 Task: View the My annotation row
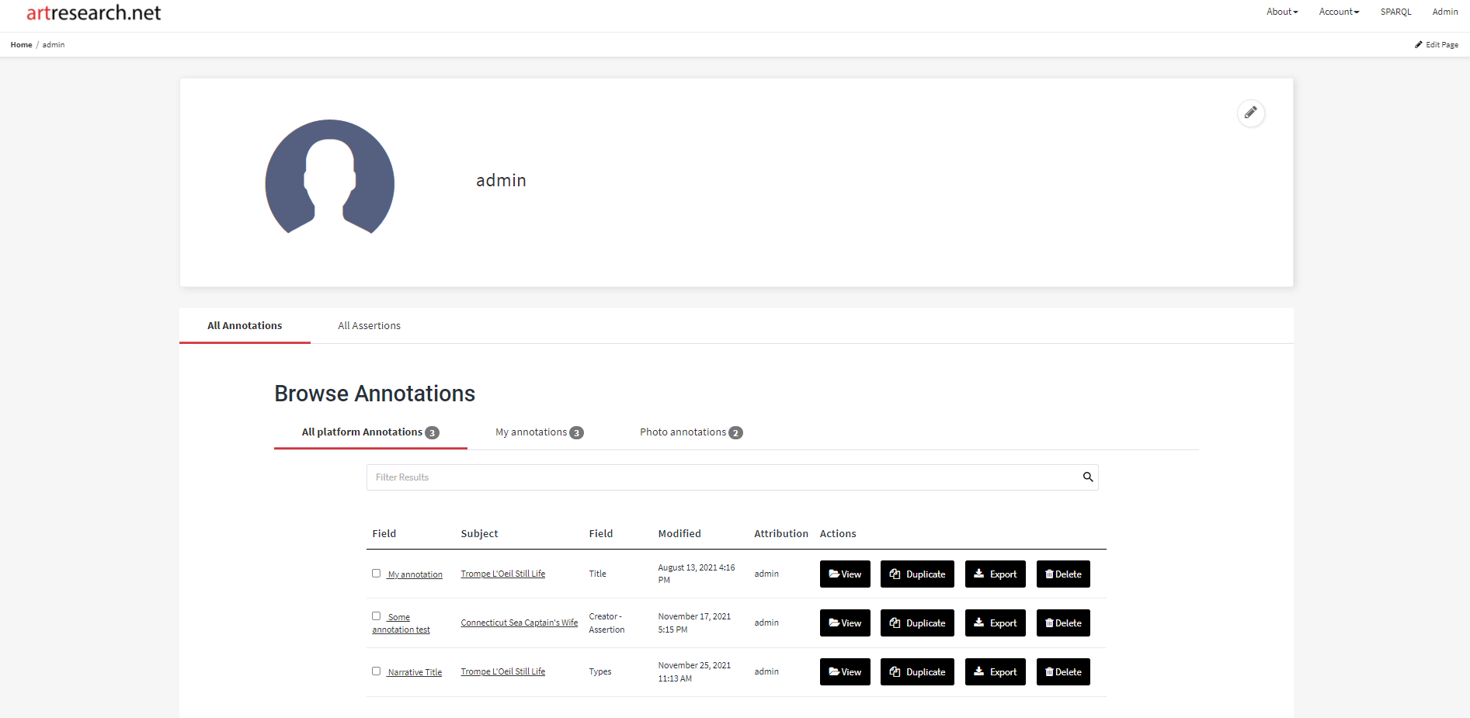point(845,574)
